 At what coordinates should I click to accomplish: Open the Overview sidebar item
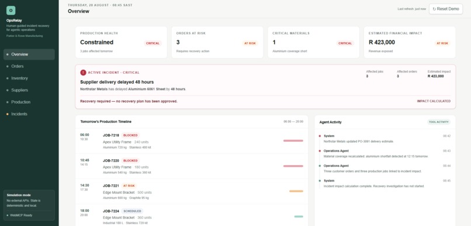pyautogui.click(x=29, y=54)
